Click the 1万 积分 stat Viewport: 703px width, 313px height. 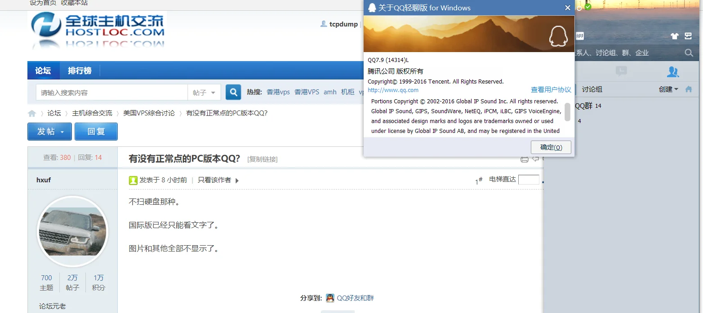coord(98,282)
